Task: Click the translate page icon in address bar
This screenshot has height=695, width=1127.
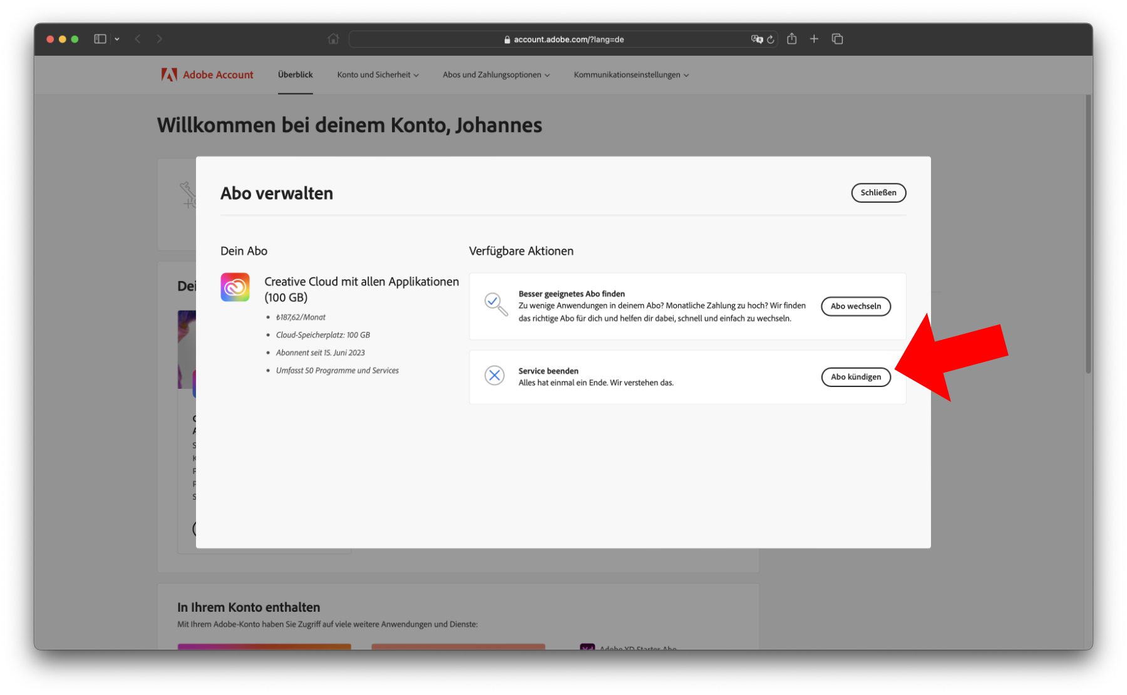Action: click(x=756, y=39)
